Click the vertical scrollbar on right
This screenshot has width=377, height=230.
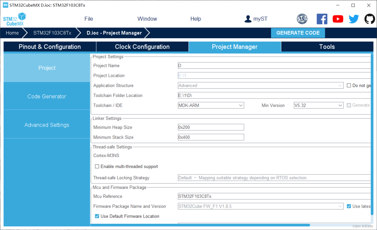372,134
